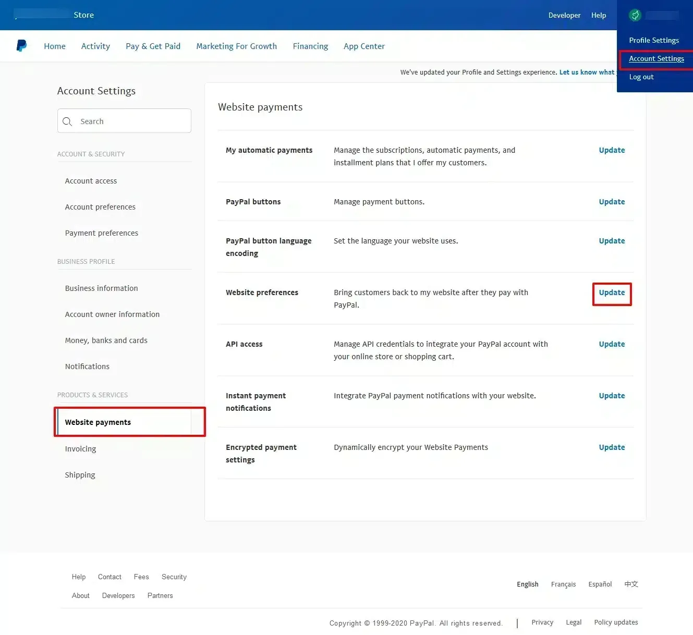
Task: Open Profile Settings from the account menu
Action: (x=654, y=40)
